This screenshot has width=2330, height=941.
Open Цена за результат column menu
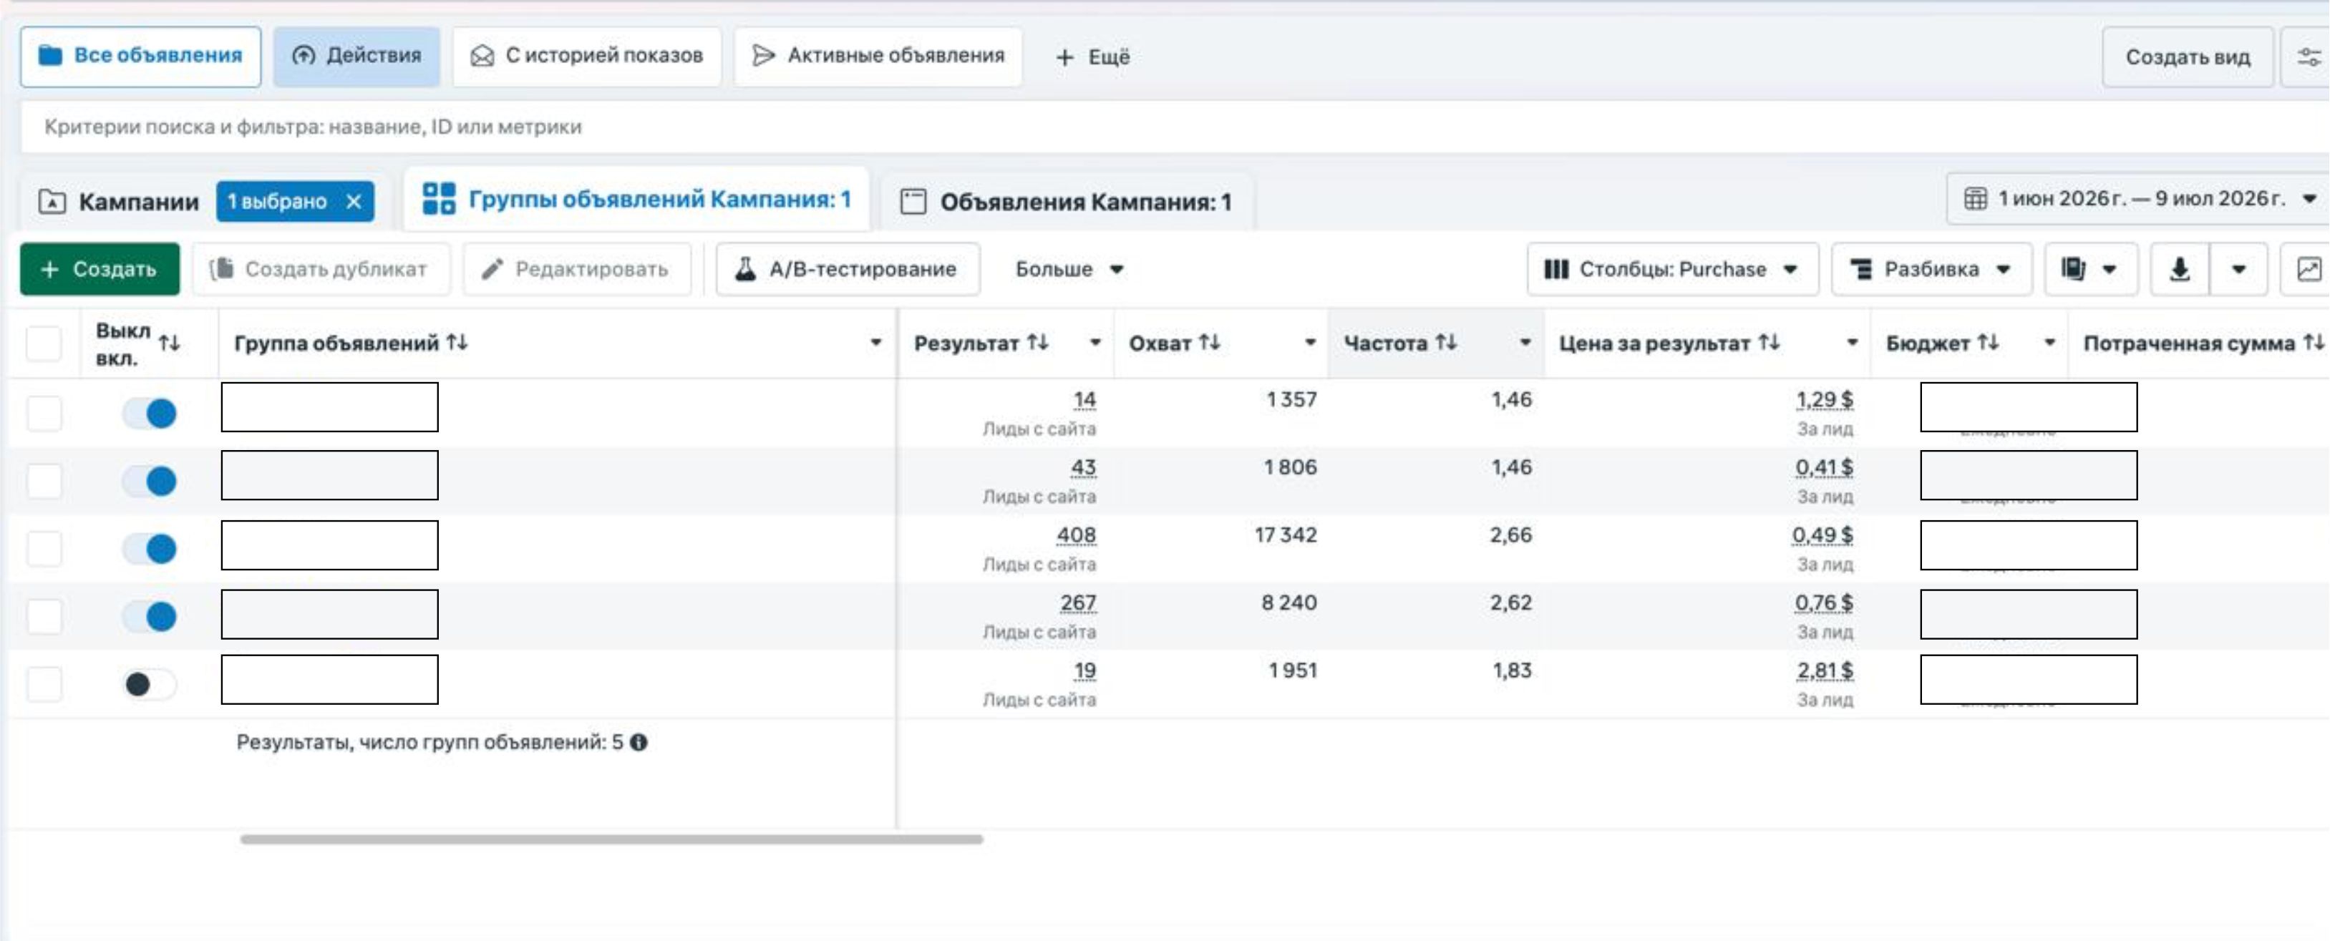[1852, 343]
